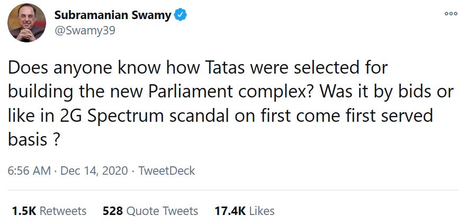Show the 528 Quote Tweets
This screenshot has height=224, width=467.
pos(150,211)
